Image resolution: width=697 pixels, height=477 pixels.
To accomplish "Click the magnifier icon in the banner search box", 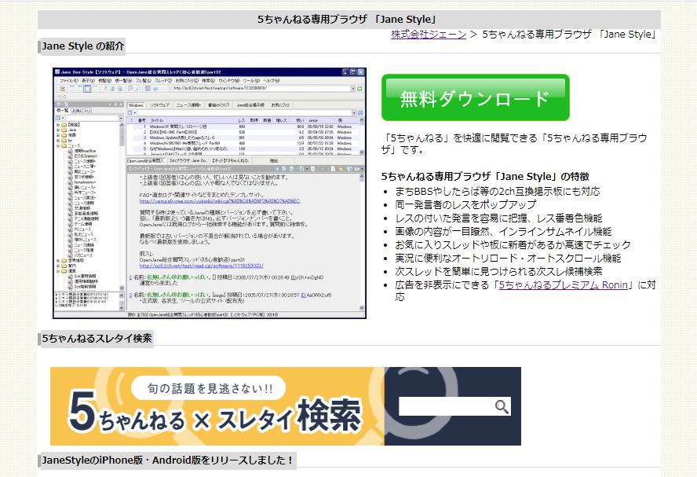I will tap(502, 406).
